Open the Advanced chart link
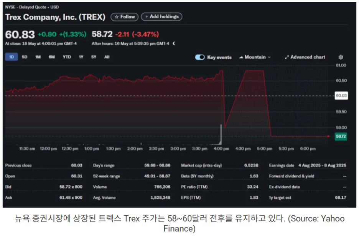This screenshot has width=359, height=236. point(305,57)
